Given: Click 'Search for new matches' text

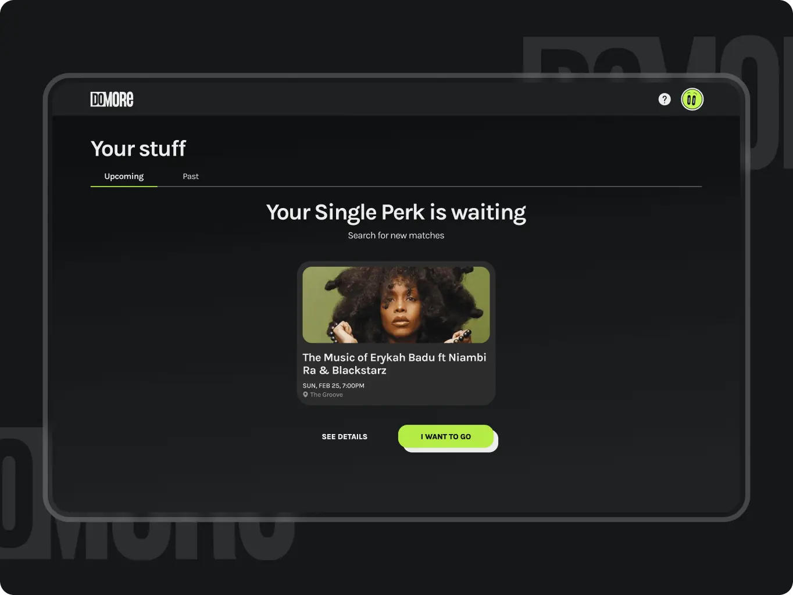Looking at the screenshot, I should (396, 235).
